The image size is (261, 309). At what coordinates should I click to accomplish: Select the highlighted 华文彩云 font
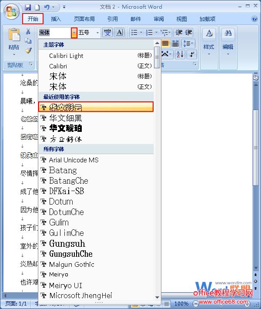(x=96, y=107)
